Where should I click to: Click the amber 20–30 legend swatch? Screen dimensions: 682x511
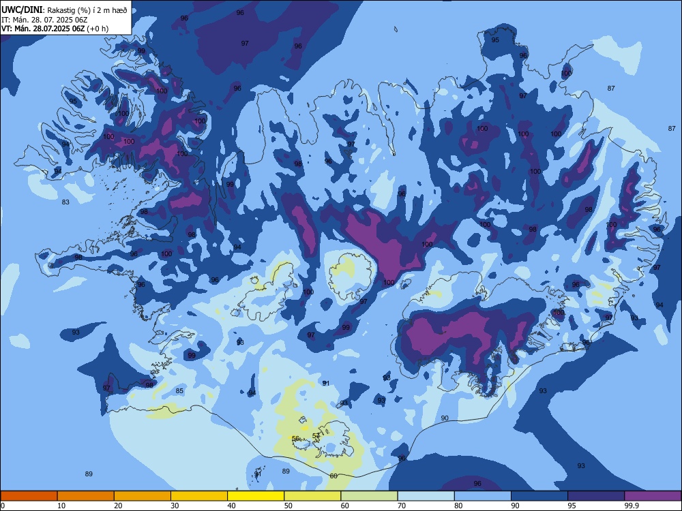[x=143, y=496]
